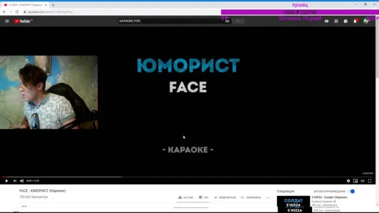Click the Следующие up next heading
379x213 pixels.
(285, 191)
